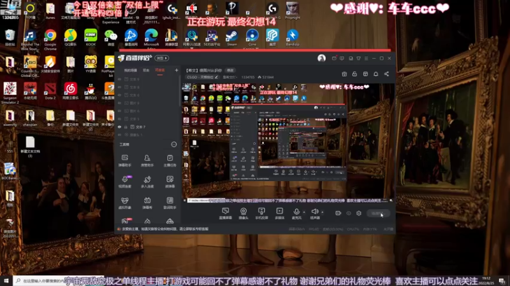The image size is (510, 286).
Task: Open the 房管助手 room manager tool
Action: click(147, 161)
